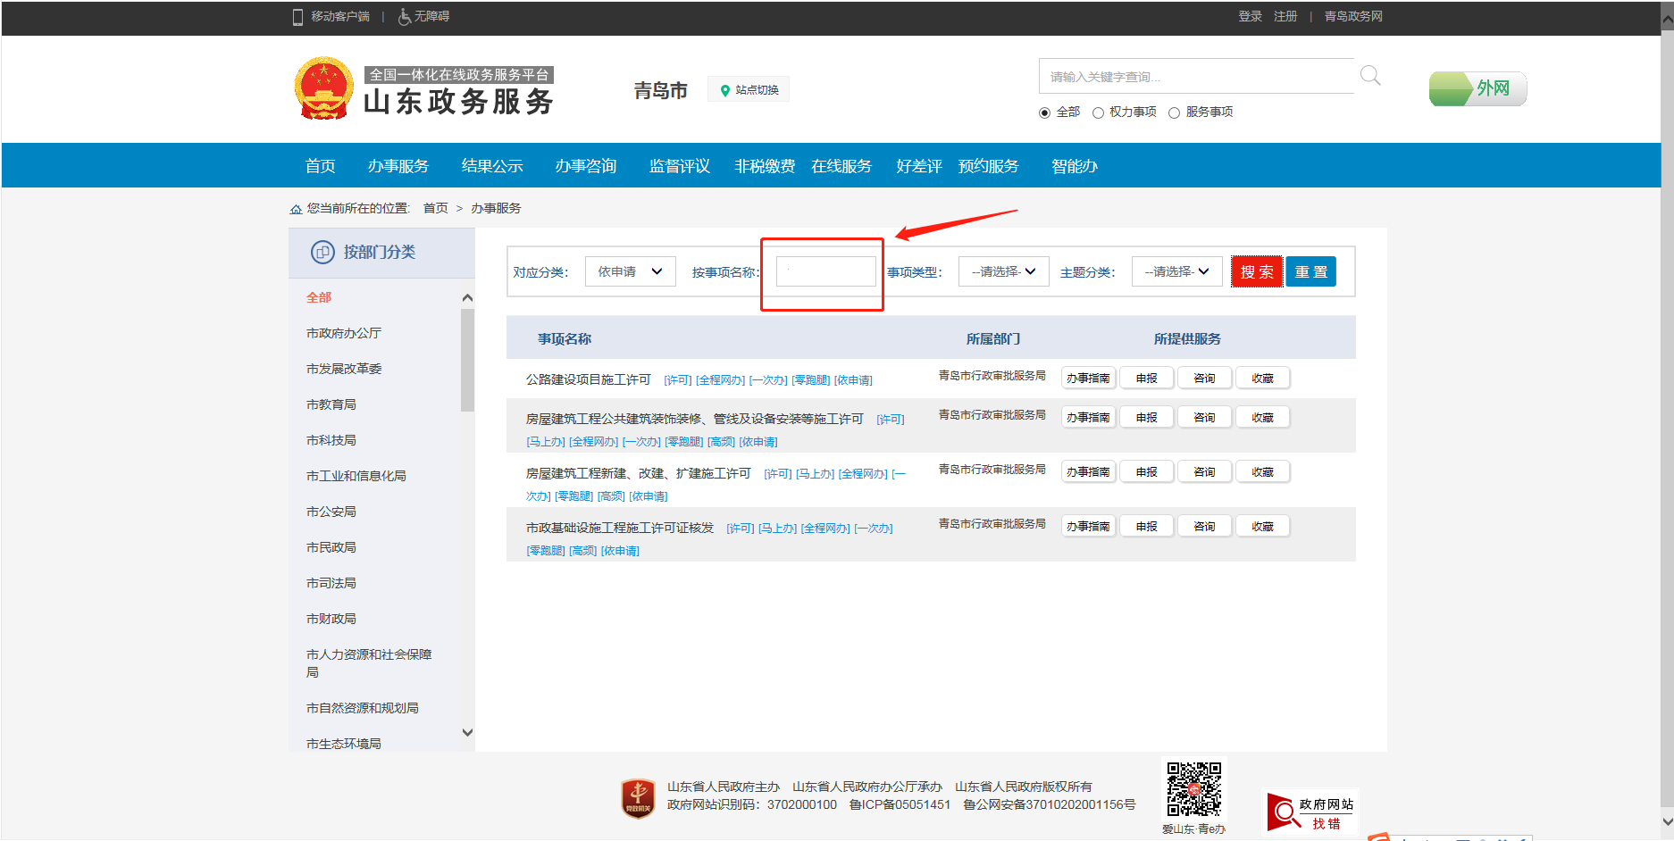Click the national emblem logo
The width and height of the screenshot is (1674, 841).
coord(324,88)
